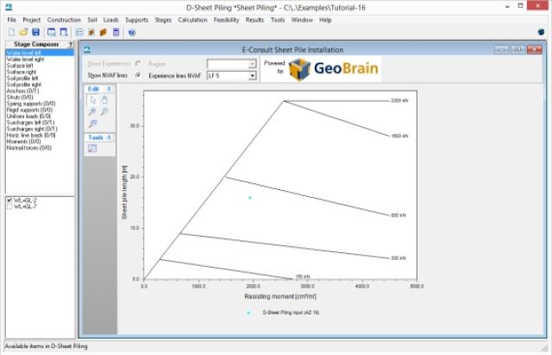Uncheck the WL+GL-2 checkbox

(x=9, y=200)
